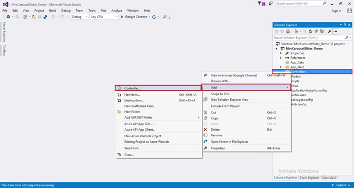Select ApplicationInsights.config in the tree
354x188 pixels.
pos(308,90)
